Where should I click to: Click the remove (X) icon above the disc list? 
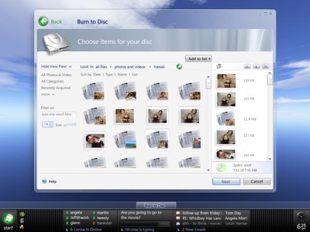[265, 66]
